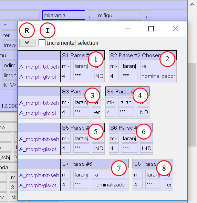Select the S2 Parse #2 Chosen header
This screenshot has width=197, height=203.
click(x=143, y=55)
